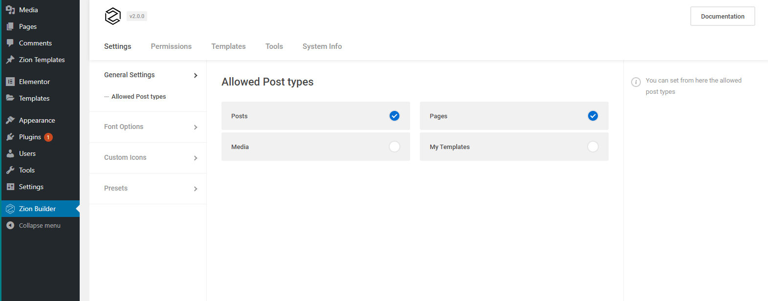Image resolution: width=768 pixels, height=301 pixels.
Task: Select the General Settings menu label
Action: click(130, 75)
